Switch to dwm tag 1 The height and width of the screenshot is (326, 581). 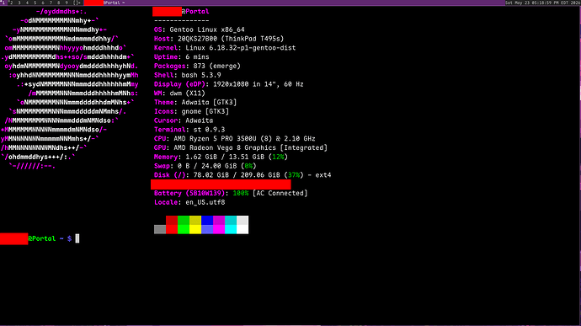coord(3,3)
